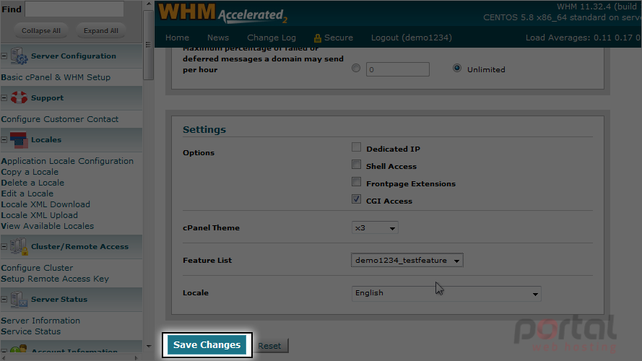Open Setup Remote Access Key link

tap(55, 279)
